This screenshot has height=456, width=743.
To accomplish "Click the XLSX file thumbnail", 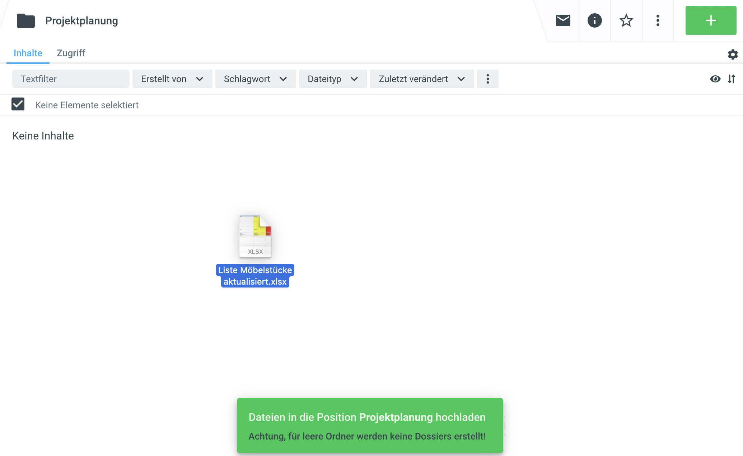I will tap(255, 236).
